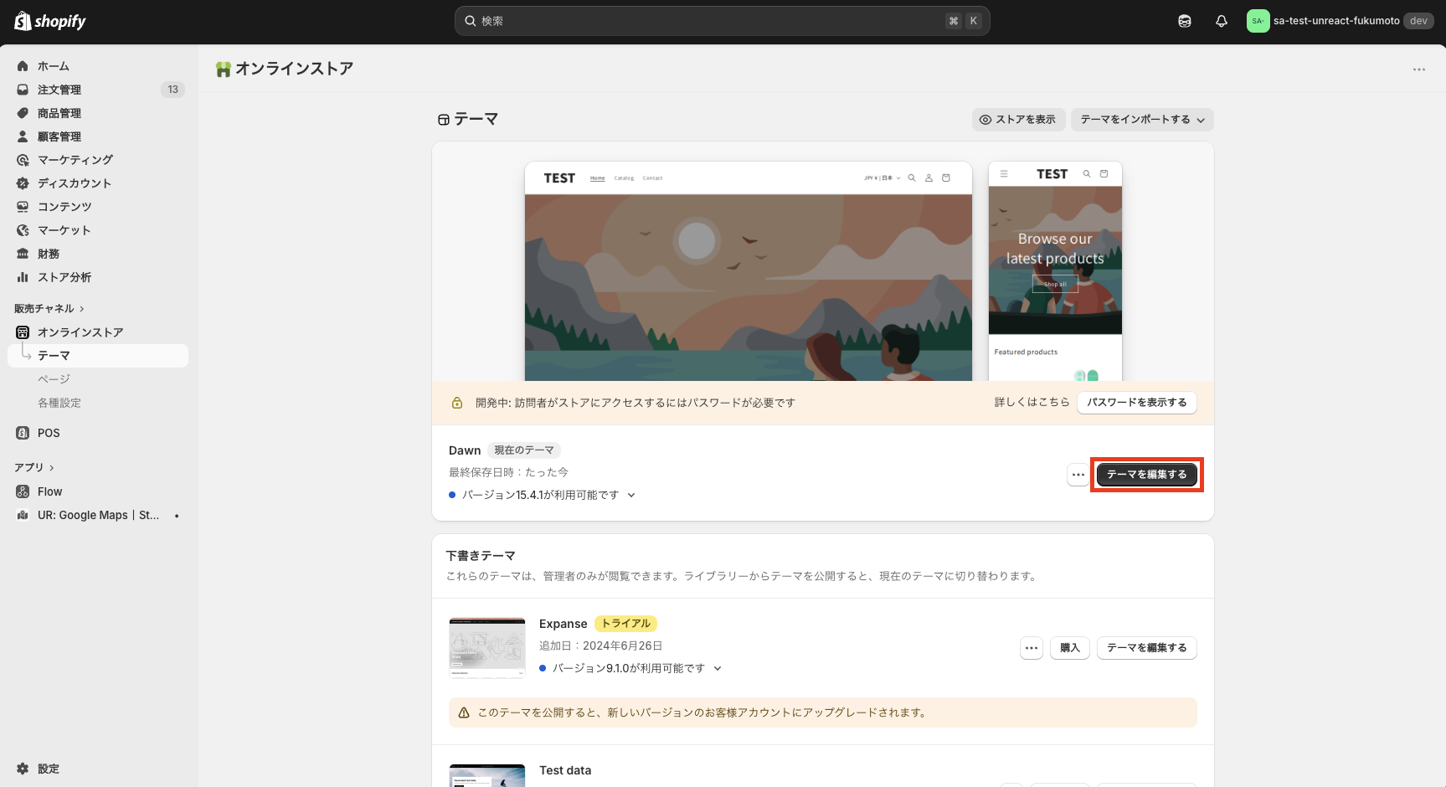1446x787 pixels.
Task: Click the マーケティング target icon
Action: tap(23, 160)
